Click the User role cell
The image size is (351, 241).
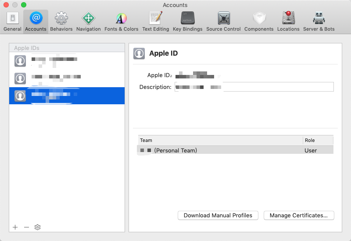click(311, 150)
